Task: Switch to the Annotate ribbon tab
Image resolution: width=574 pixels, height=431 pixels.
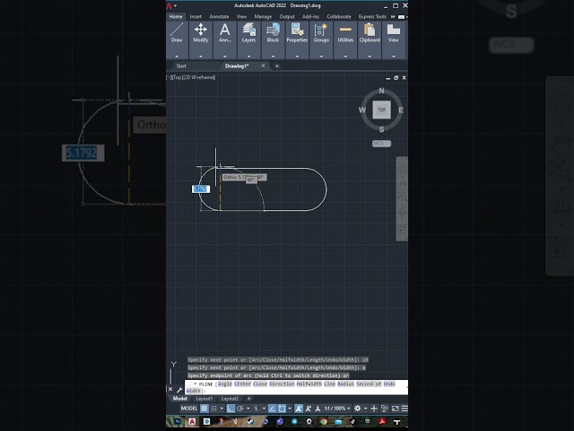Action: click(219, 16)
